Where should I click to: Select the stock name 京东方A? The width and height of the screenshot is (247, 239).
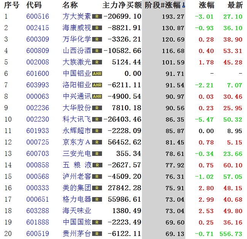tap(76, 142)
